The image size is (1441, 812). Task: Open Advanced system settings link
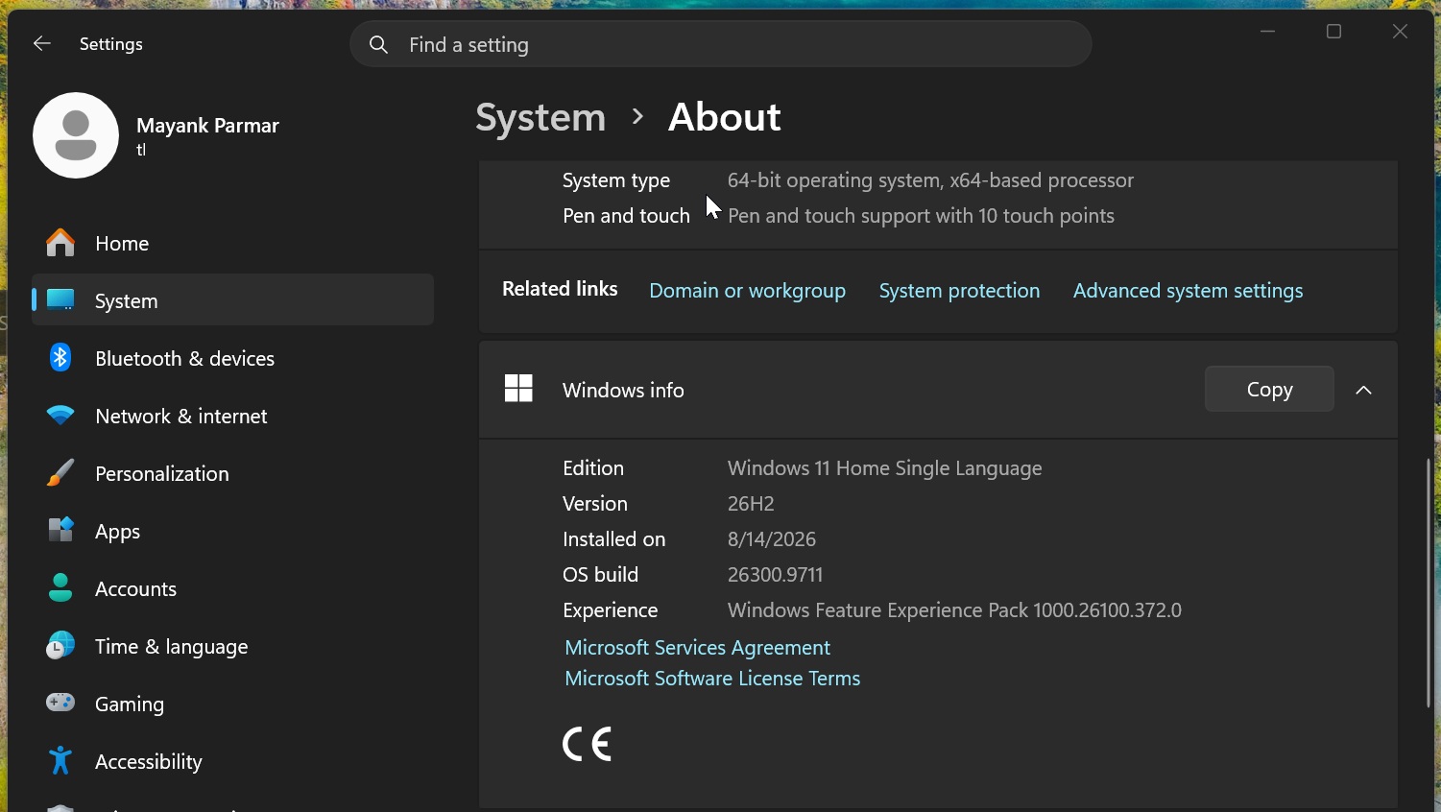1188,291
